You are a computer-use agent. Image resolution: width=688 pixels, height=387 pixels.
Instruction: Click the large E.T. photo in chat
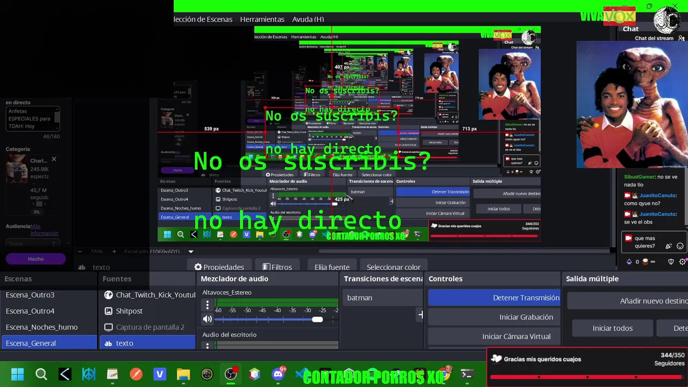[x=632, y=105]
